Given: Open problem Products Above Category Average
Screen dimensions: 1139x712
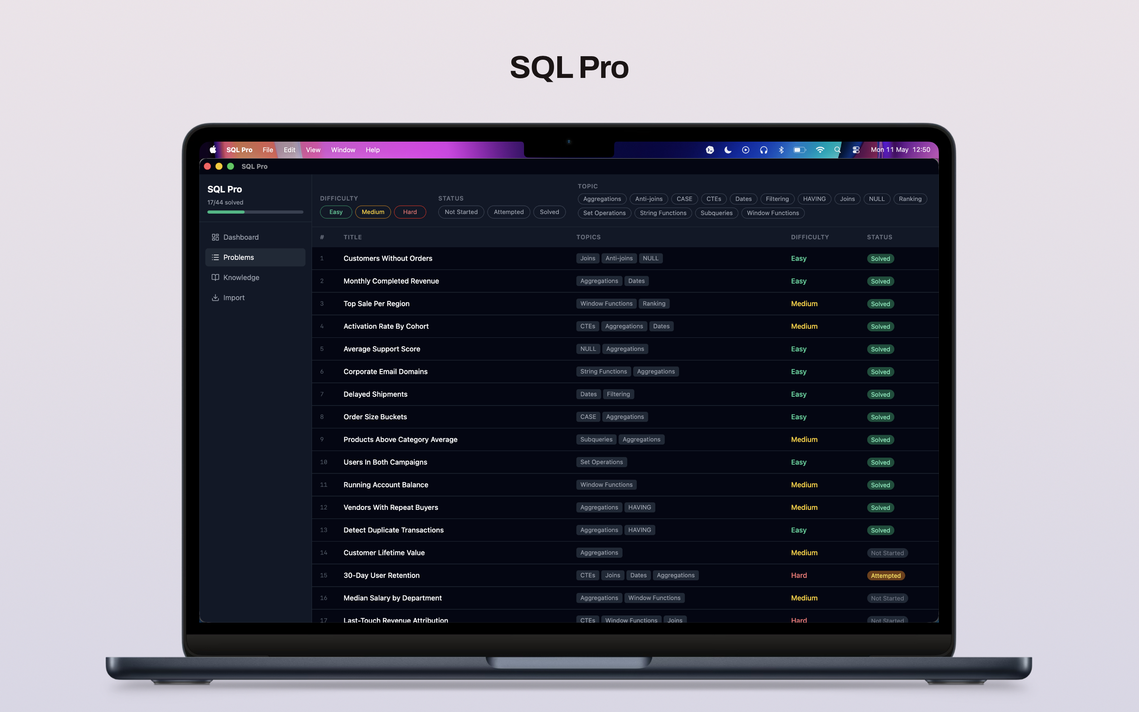Looking at the screenshot, I should [625, 439].
